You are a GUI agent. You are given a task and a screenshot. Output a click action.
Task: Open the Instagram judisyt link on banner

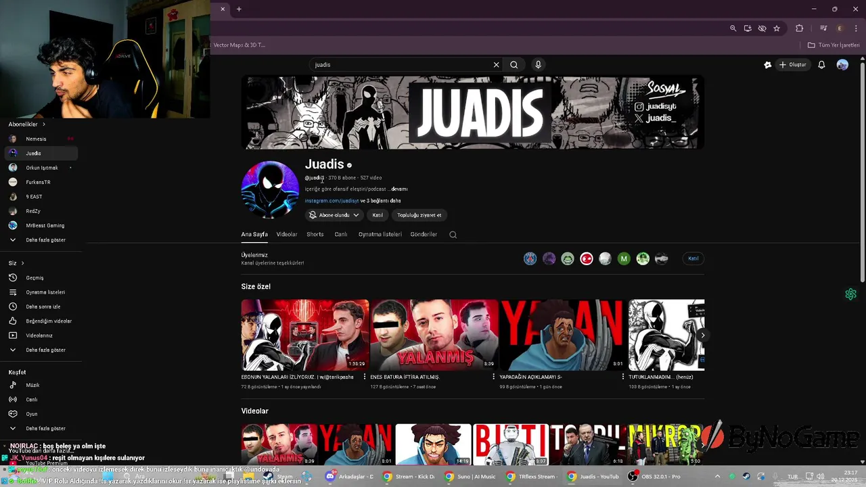[x=656, y=106]
